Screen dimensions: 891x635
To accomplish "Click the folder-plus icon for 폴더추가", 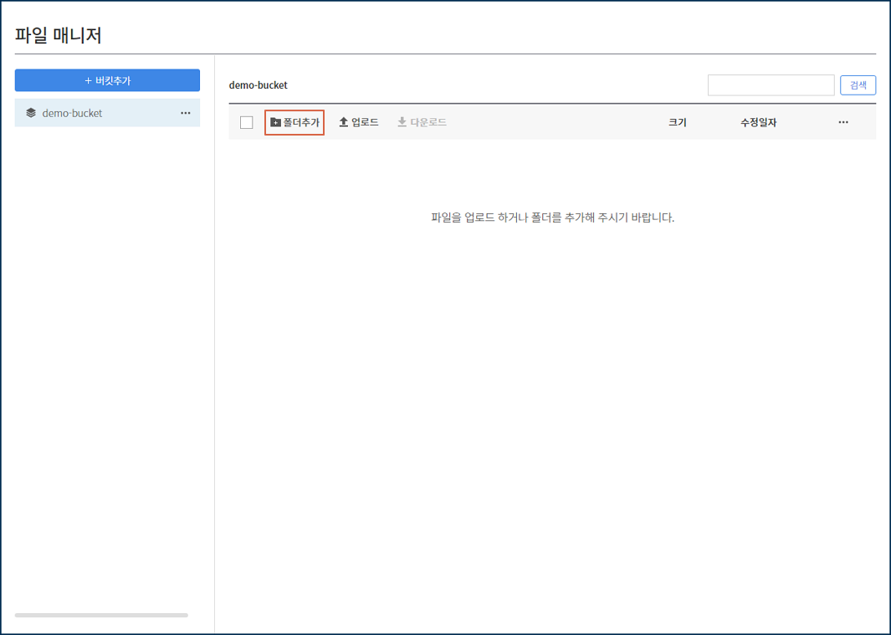I will pos(275,122).
